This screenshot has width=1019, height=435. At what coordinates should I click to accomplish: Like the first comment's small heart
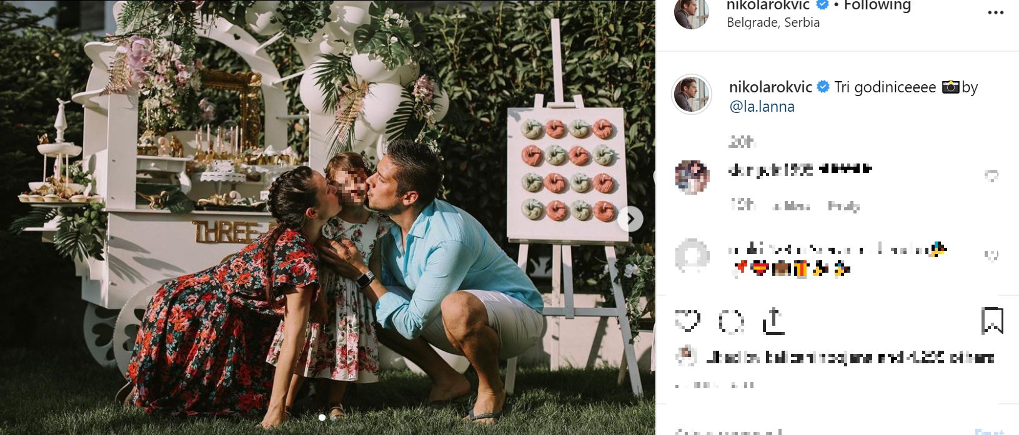[991, 176]
